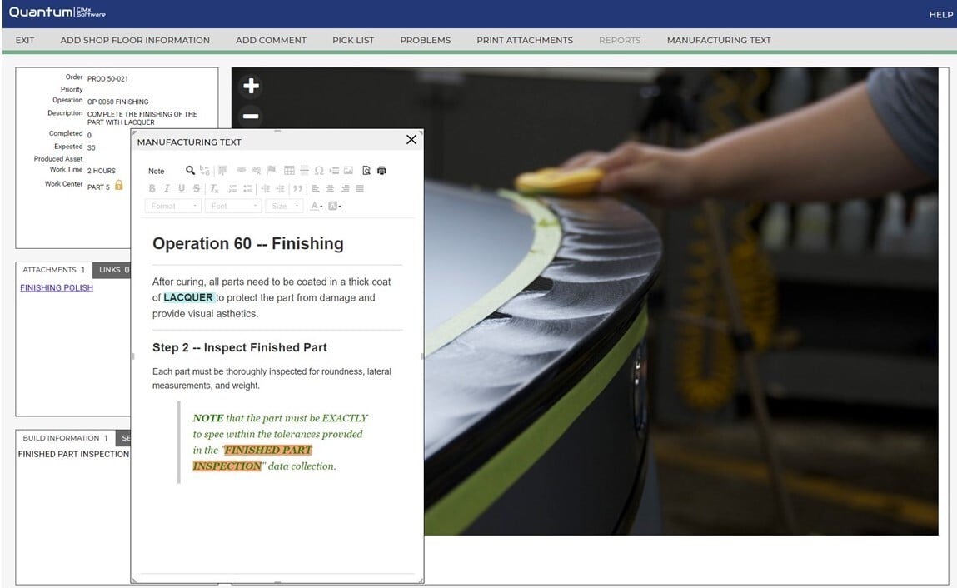957x588 pixels.
Task: Open the text Size dropdown
Action: point(284,206)
